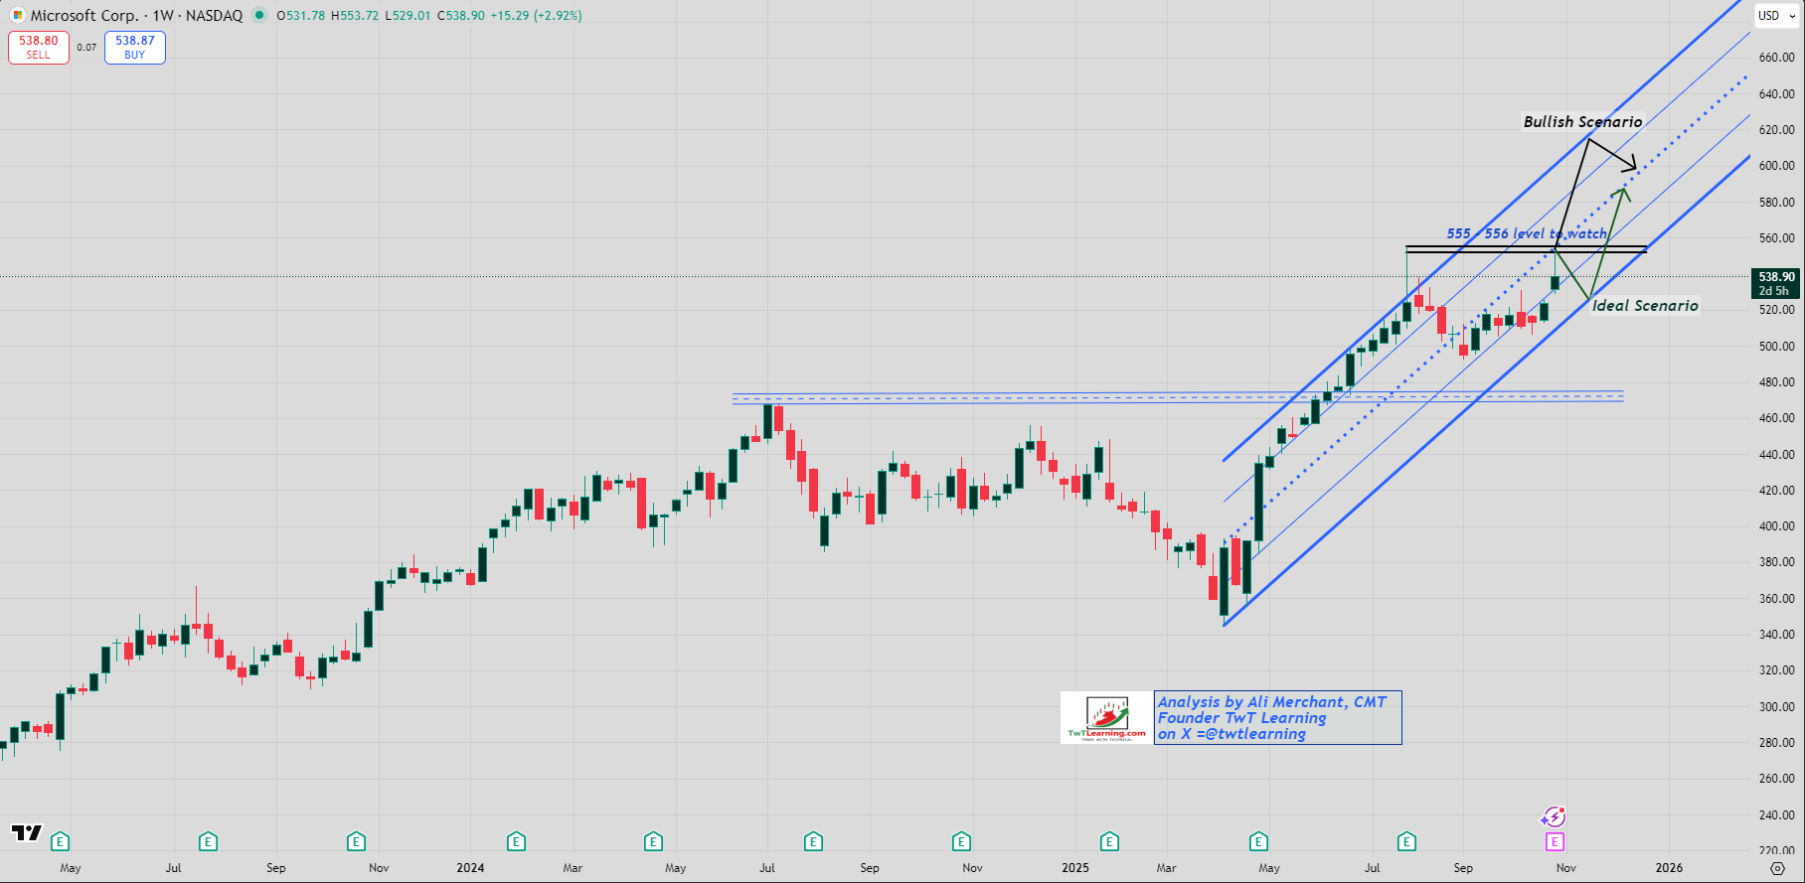Click the change value +15.29 (+2.92%)

click(x=536, y=16)
